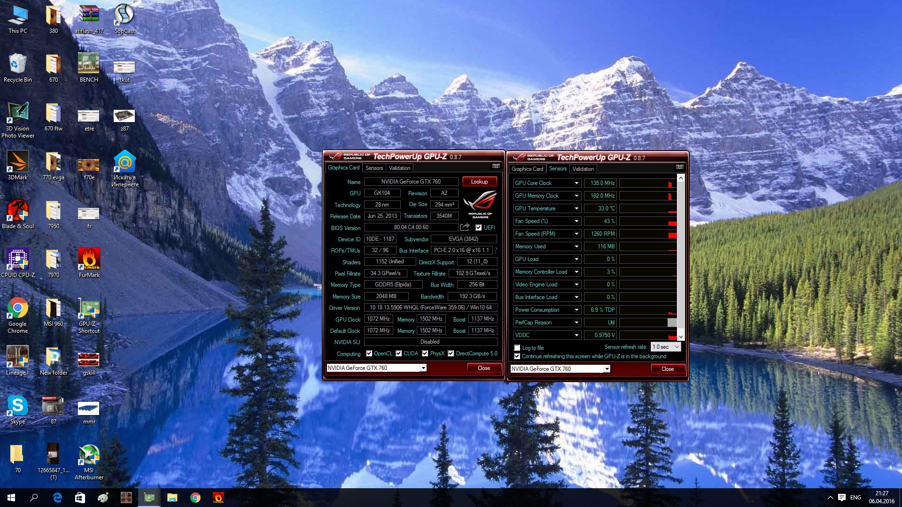The height and width of the screenshot is (507, 902).
Task: Open the Sensor refresh rate dropdown
Action: [x=666, y=347]
